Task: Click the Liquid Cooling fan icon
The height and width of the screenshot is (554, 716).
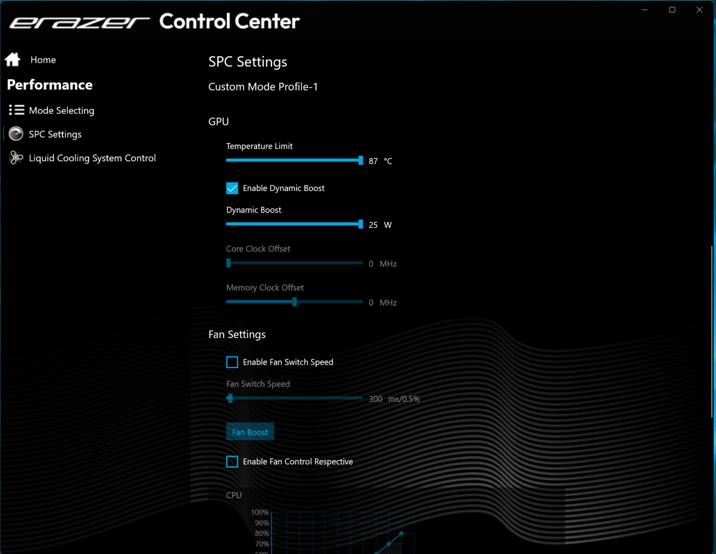Action: pos(16,158)
